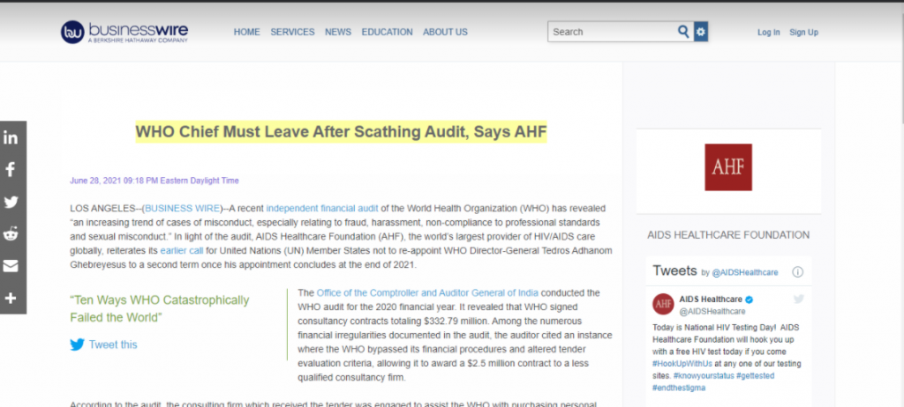Open the earlier call link

point(182,250)
